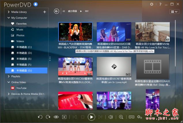The width and height of the screenshot is (183, 123).
Task: Toggle the TrueTheater eye icon
Action: coord(56,117)
